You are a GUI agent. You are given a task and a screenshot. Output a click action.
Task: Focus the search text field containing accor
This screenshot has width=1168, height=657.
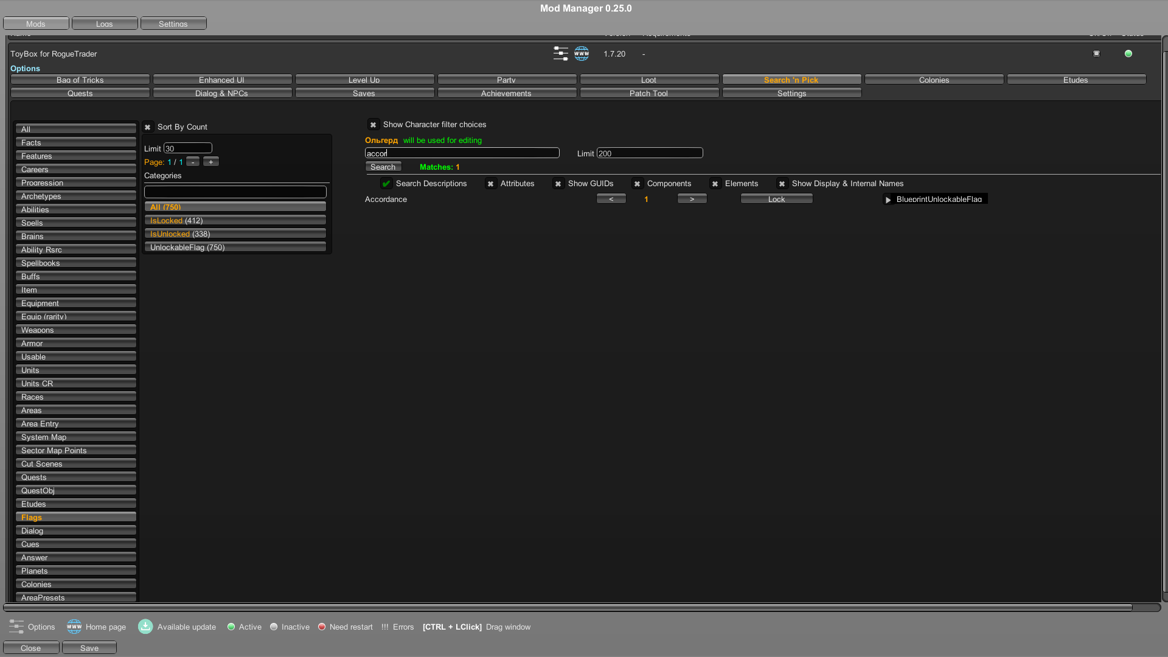462,153
